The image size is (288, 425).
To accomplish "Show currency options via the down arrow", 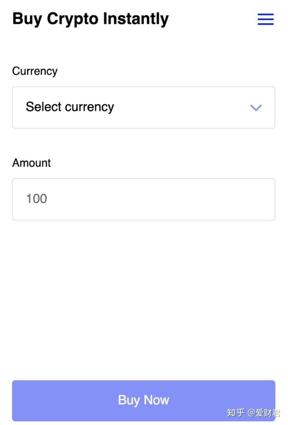I will (256, 107).
